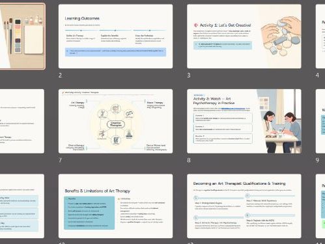The image size is (325, 244).
Task: Click slide number 9 label
Action: [x=317, y=160]
